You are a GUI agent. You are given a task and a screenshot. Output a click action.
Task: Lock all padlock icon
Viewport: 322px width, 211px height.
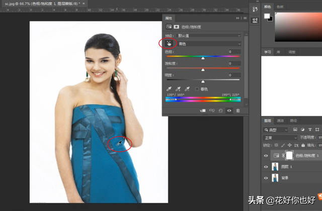click(x=303, y=145)
